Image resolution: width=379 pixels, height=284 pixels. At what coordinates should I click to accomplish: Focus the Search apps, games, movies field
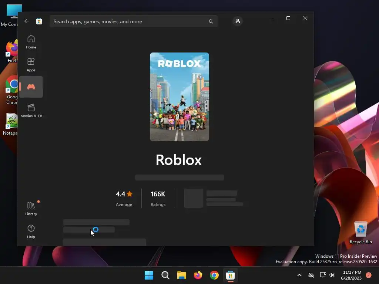pyautogui.click(x=133, y=21)
